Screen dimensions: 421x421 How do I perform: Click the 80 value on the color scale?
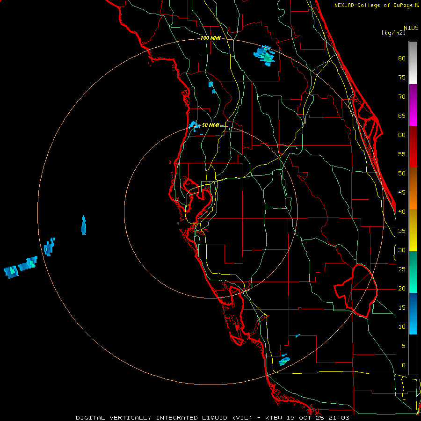[402, 58]
